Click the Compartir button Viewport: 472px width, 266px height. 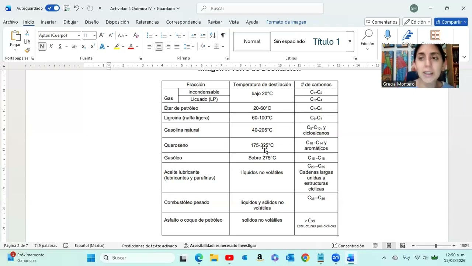451,22
